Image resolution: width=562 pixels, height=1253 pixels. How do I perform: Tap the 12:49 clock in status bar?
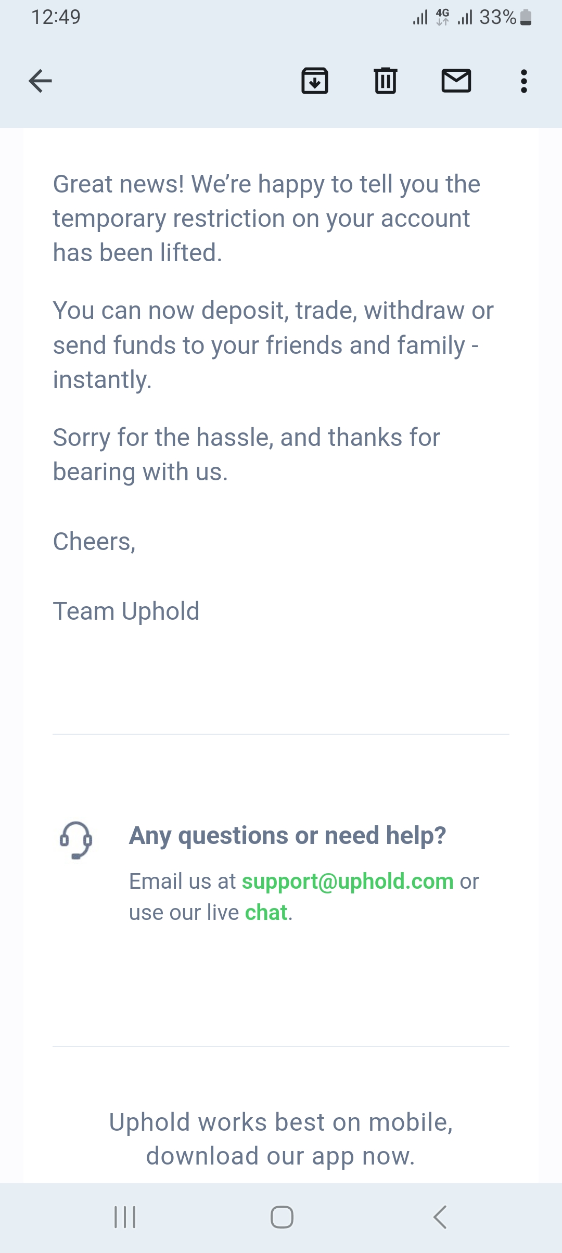coord(56,17)
